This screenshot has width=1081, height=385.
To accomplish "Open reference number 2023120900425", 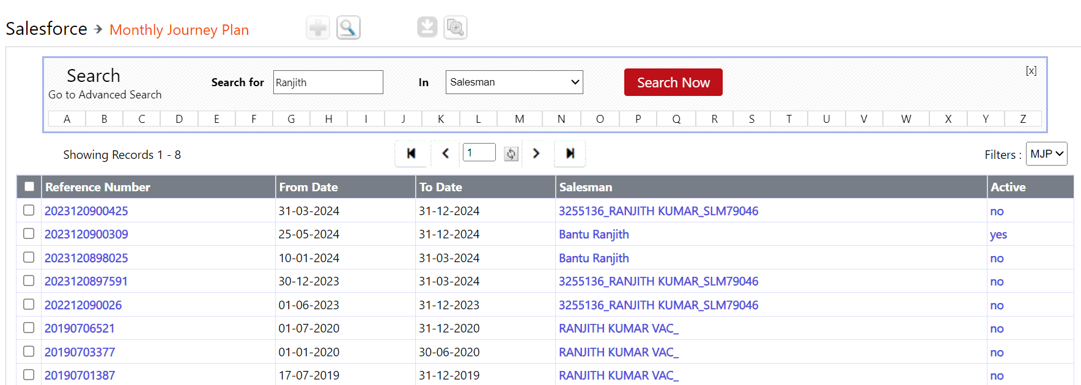I will (x=86, y=211).
